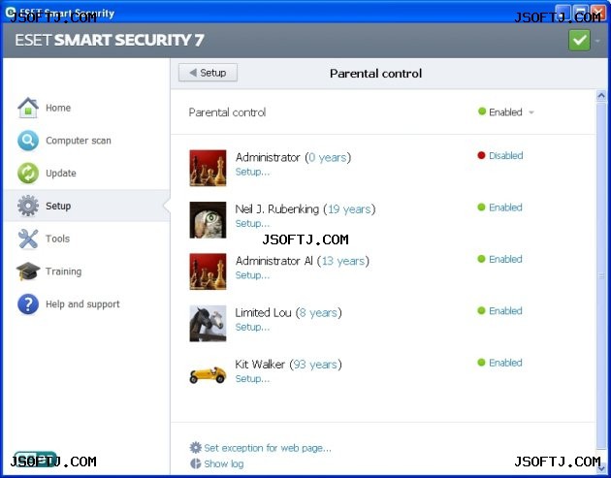The width and height of the screenshot is (611, 478).
Task: Click the 8 years age link
Action: (319, 313)
